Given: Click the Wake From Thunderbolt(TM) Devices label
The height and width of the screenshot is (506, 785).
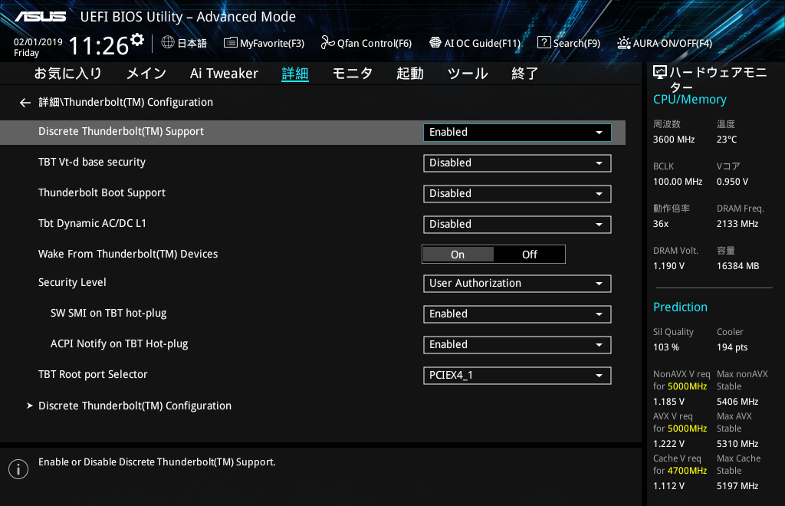Looking at the screenshot, I should [x=128, y=254].
